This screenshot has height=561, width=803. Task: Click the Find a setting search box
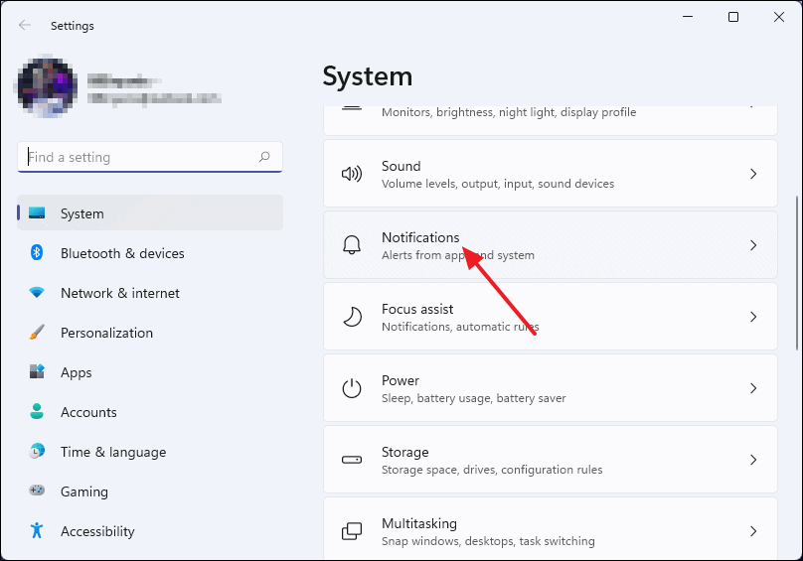pos(150,157)
